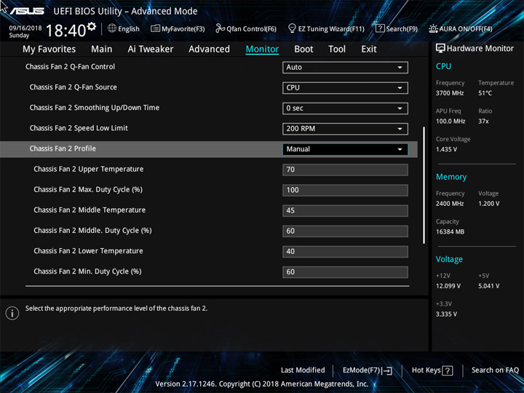Select the Chassis Fan 2 Q-Fan Control row label

70,66
